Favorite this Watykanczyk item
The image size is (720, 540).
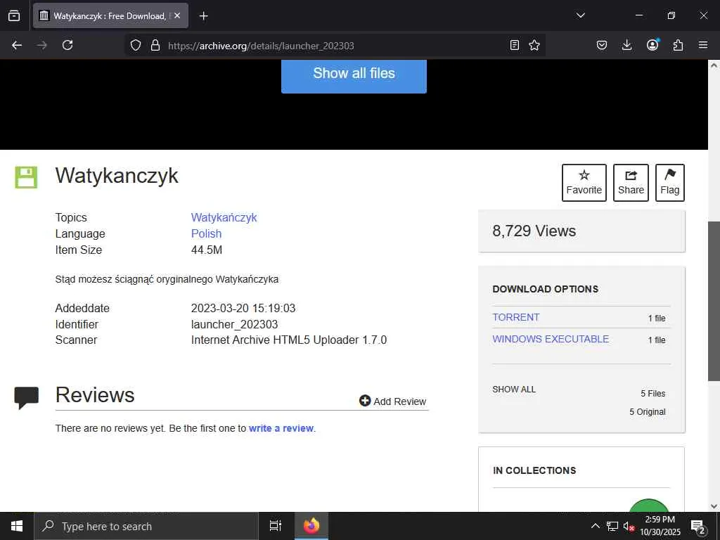[584, 183]
